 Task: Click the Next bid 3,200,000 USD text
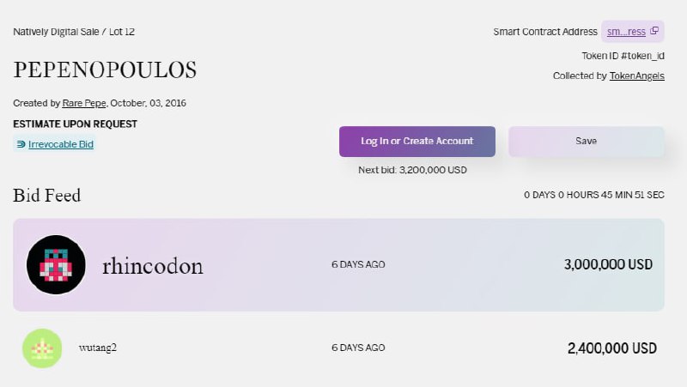point(413,170)
